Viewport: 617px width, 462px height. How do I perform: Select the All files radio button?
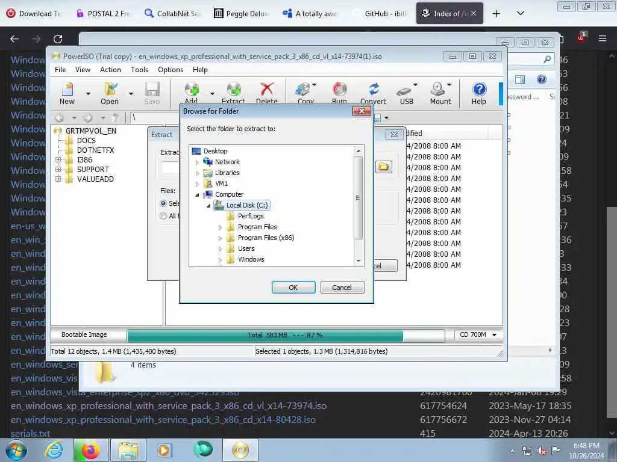click(163, 216)
